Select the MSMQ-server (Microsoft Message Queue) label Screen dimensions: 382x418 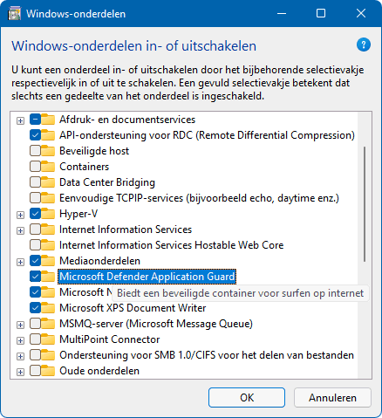(156, 324)
